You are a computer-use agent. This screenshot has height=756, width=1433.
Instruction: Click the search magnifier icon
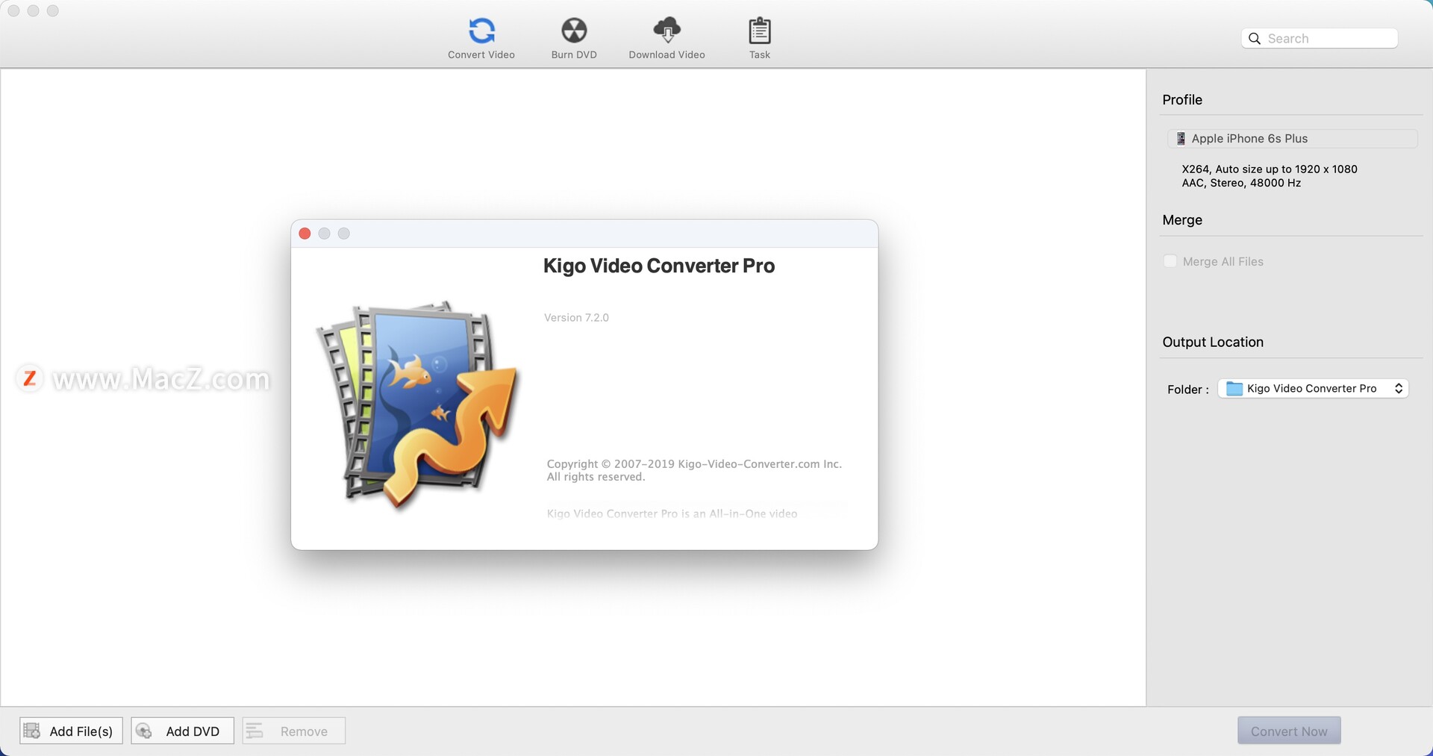(1255, 39)
